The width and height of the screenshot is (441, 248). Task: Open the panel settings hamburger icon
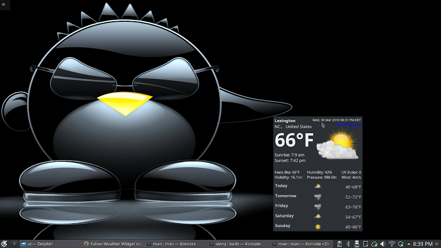click(x=437, y=244)
